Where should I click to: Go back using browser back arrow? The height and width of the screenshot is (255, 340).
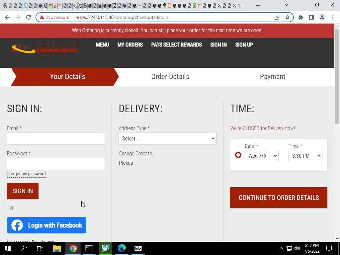click(x=7, y=17)
